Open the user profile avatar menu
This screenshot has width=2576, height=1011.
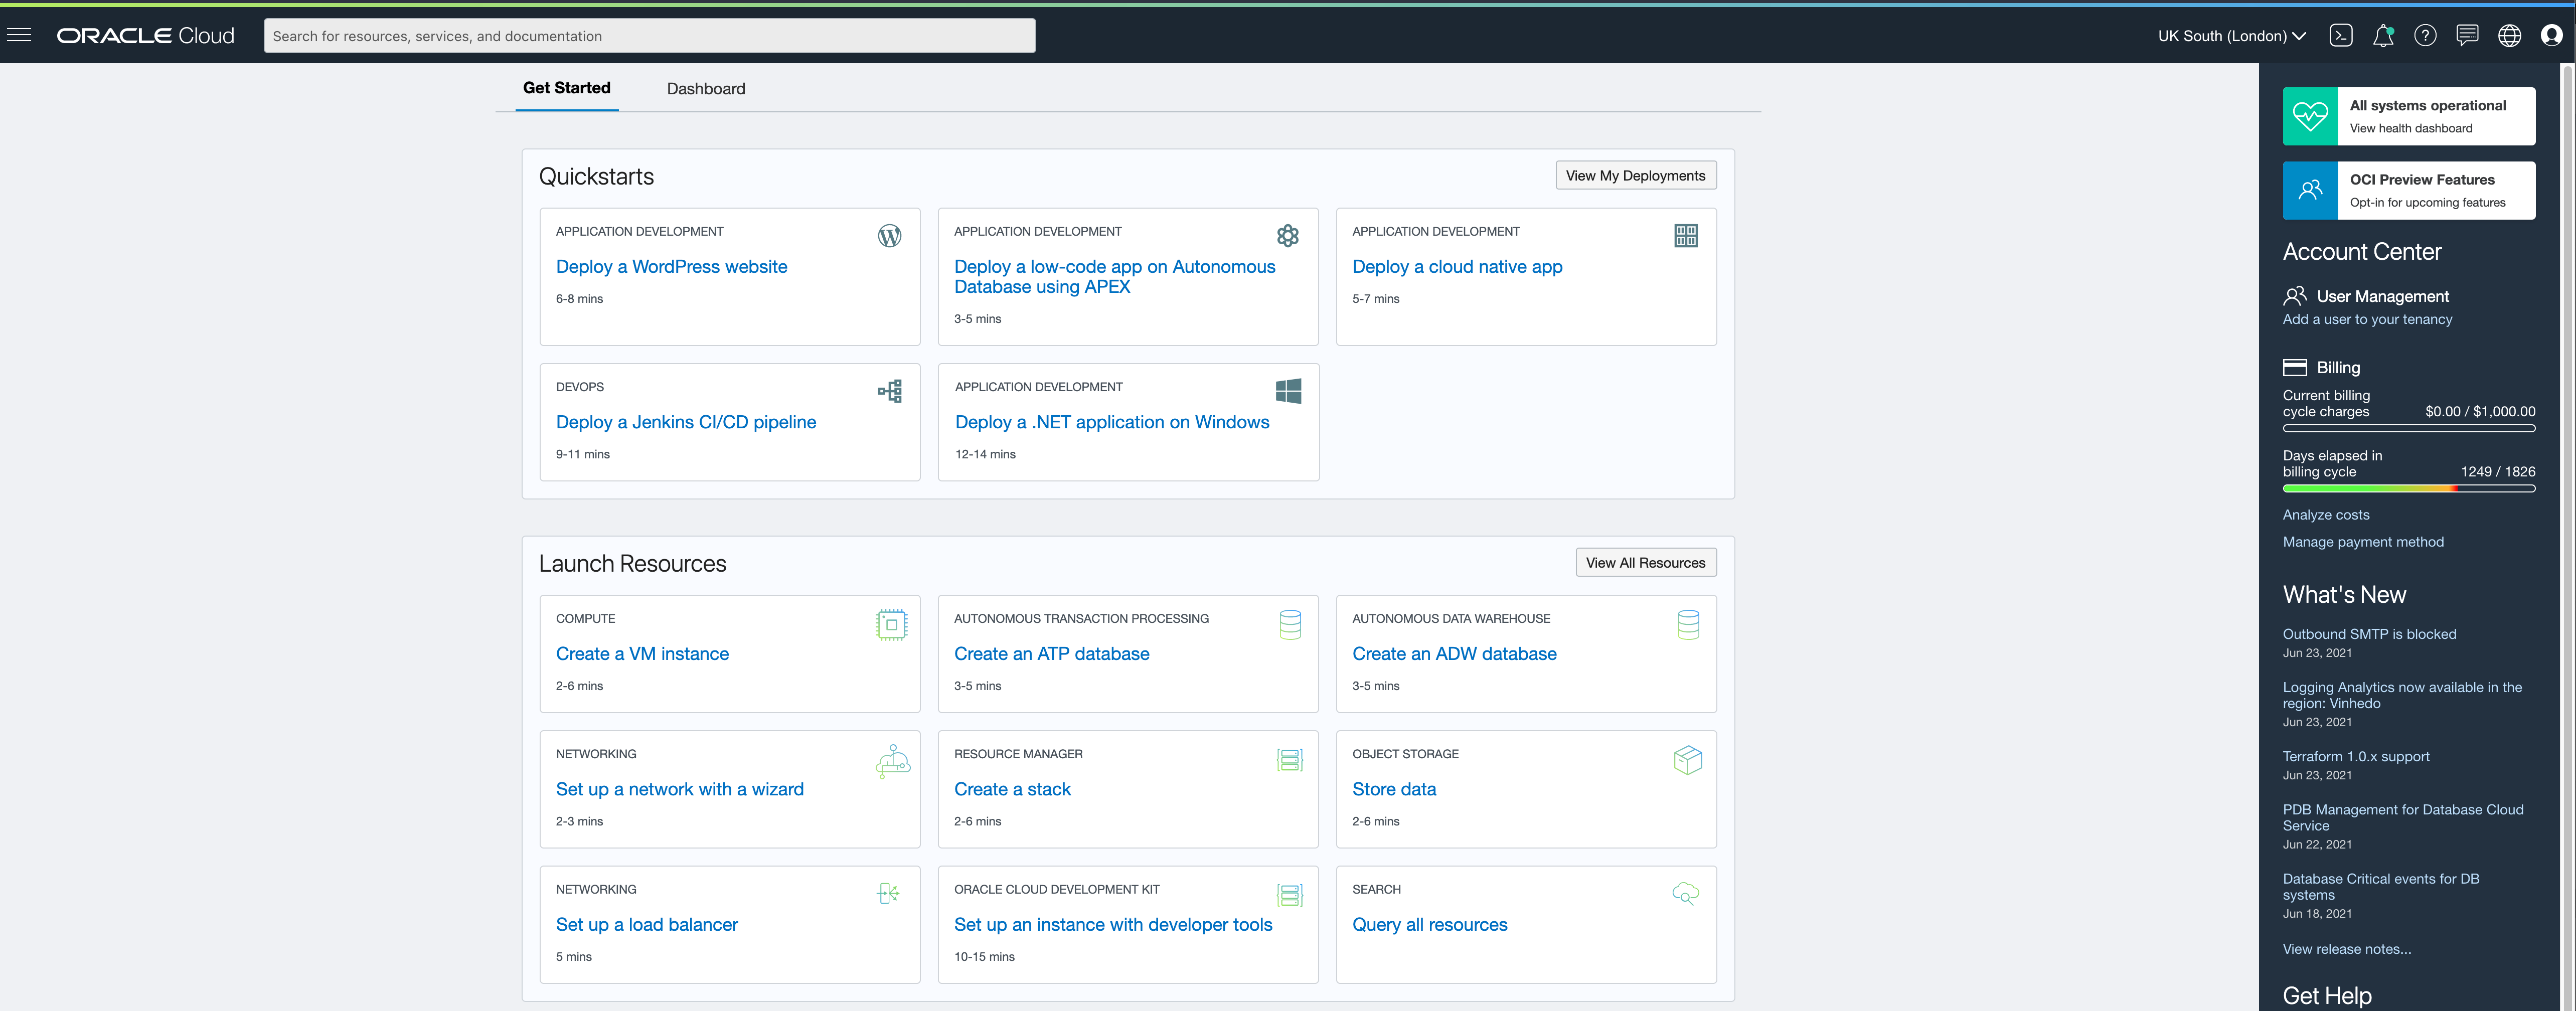click(x=2551, y=35)
